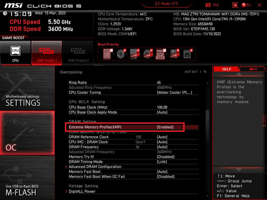Switch to the HELP tab
The image size is (267, 200).
tap(227, 69)
